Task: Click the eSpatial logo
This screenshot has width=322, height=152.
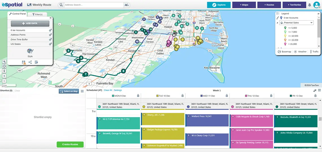Action: [x=12, y=4]
